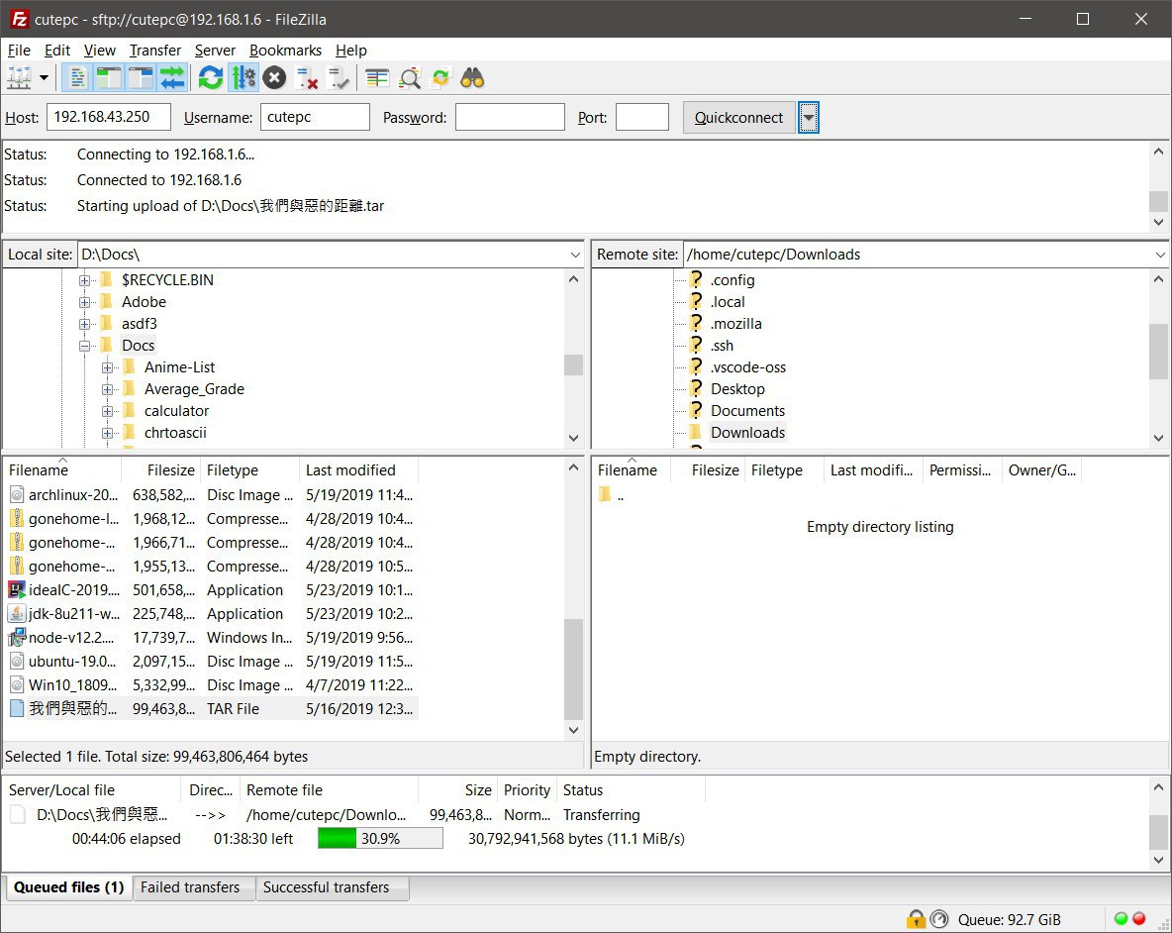
Task: Select the jdk-8u211 application file
Action: (x=212, y=614)
